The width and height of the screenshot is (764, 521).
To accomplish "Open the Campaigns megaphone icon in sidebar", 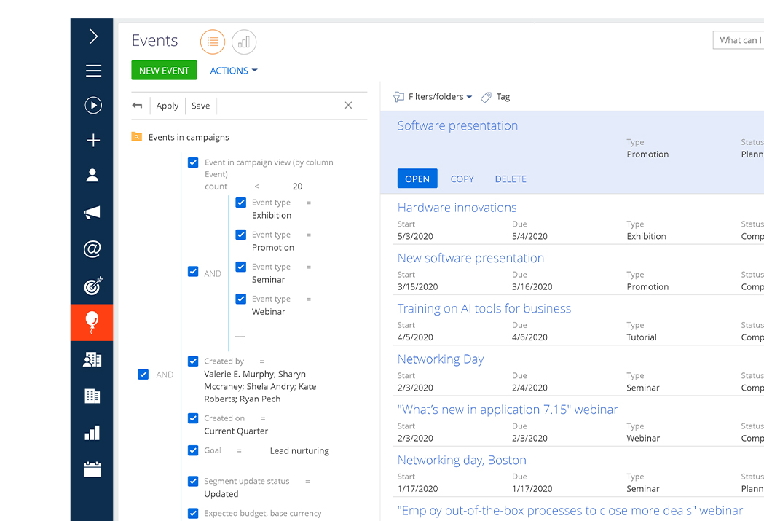I will click(x=92, y=213).
